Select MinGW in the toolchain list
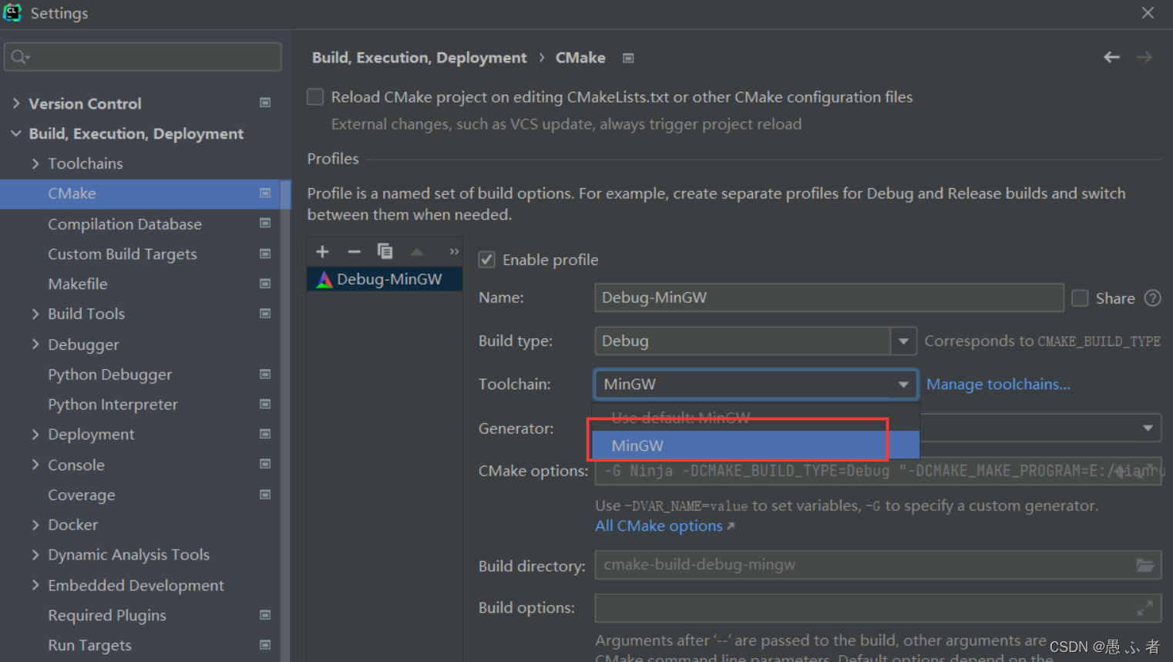This screenshot has height=662, width=1173. tap(755, 445)
